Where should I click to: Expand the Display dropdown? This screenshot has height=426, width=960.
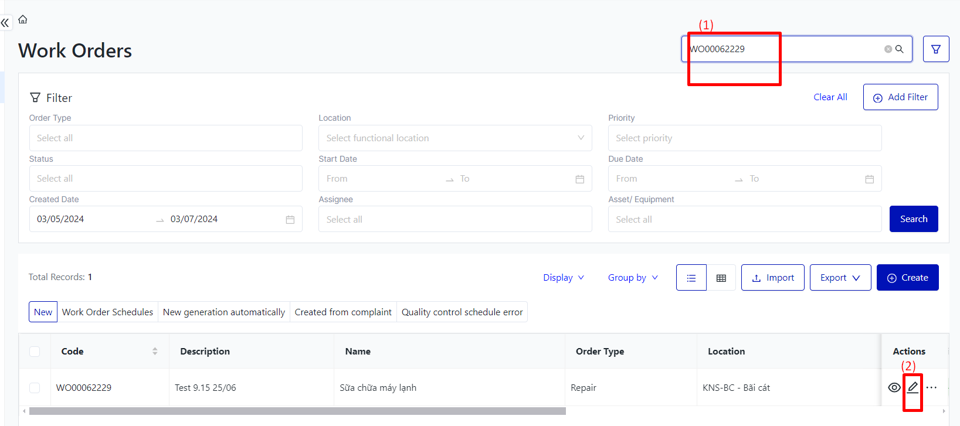[564, 278]
